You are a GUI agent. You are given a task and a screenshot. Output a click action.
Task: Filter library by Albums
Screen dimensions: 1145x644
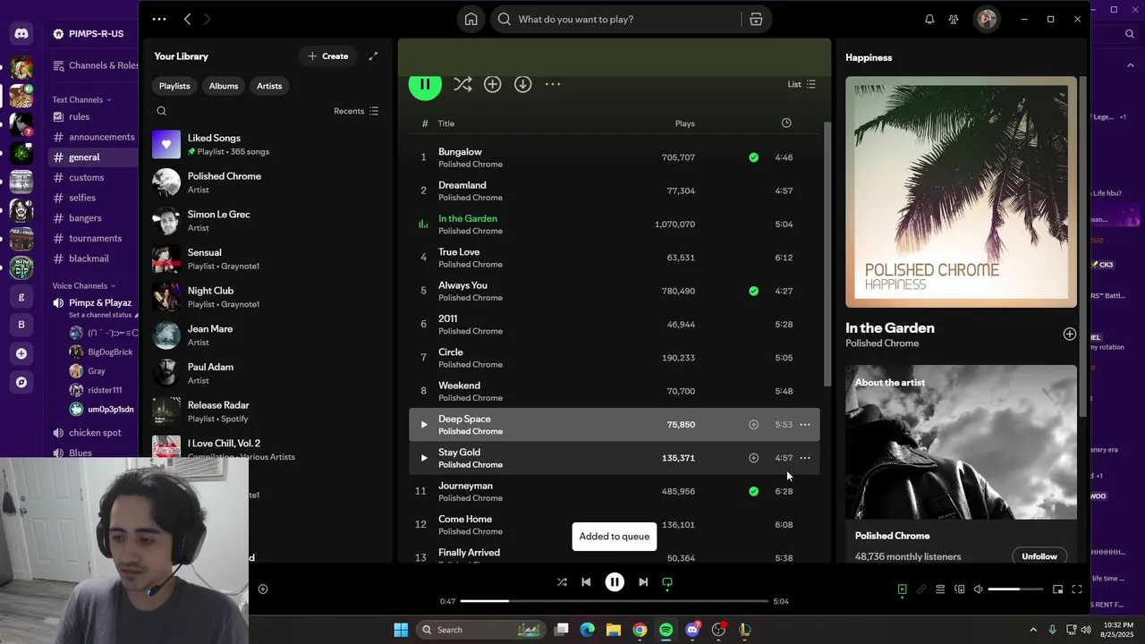[224, 86]
